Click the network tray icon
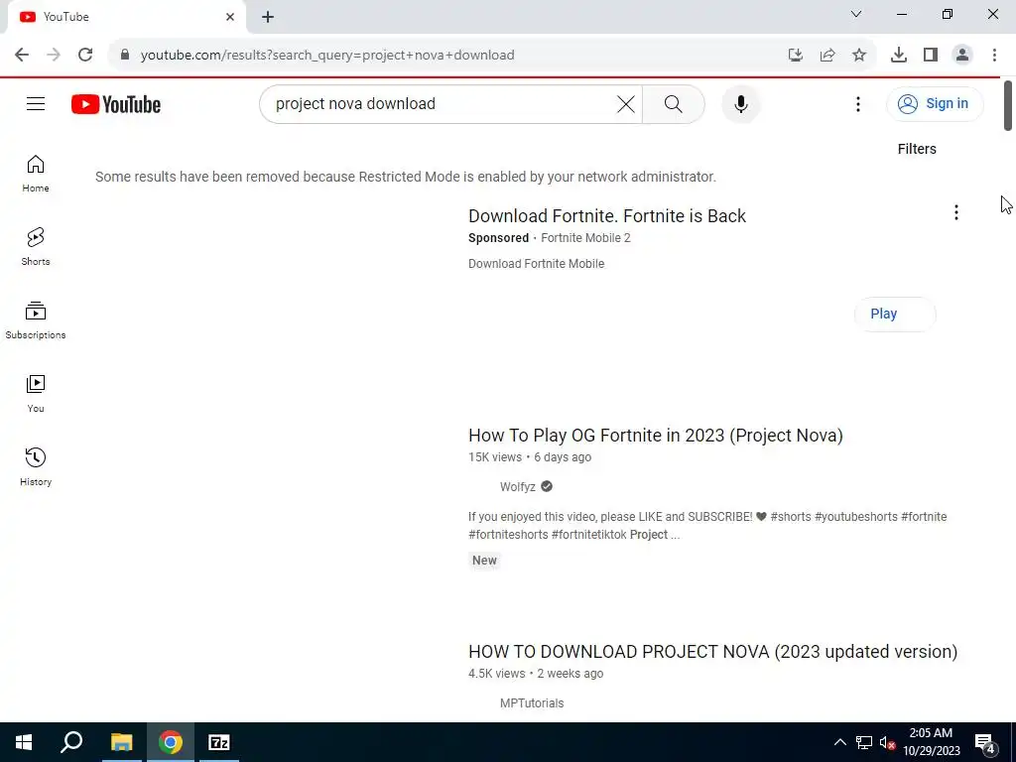The width and height of the screenshot is (1016, 762). [x=864, y=742]
